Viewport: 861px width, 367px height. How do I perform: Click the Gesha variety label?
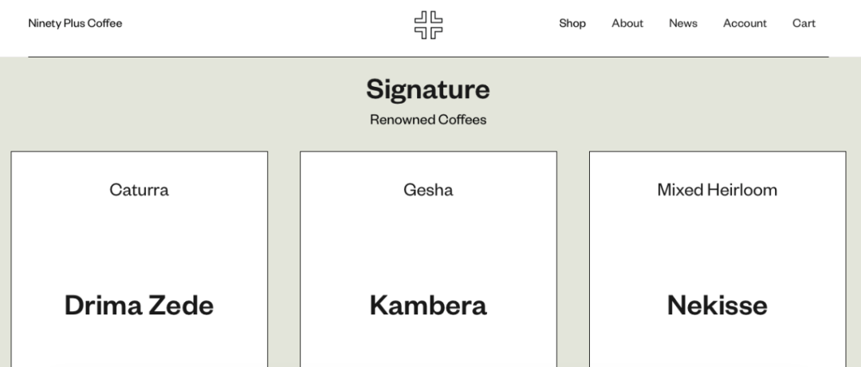point(428,190)
